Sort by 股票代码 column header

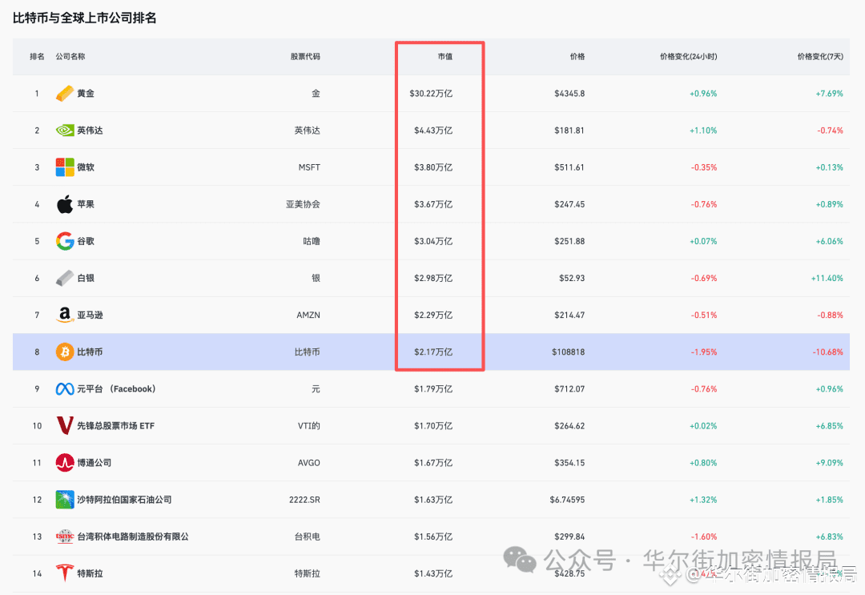[x=305, y=57]
